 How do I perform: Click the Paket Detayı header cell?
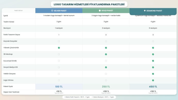pos(19,10)
